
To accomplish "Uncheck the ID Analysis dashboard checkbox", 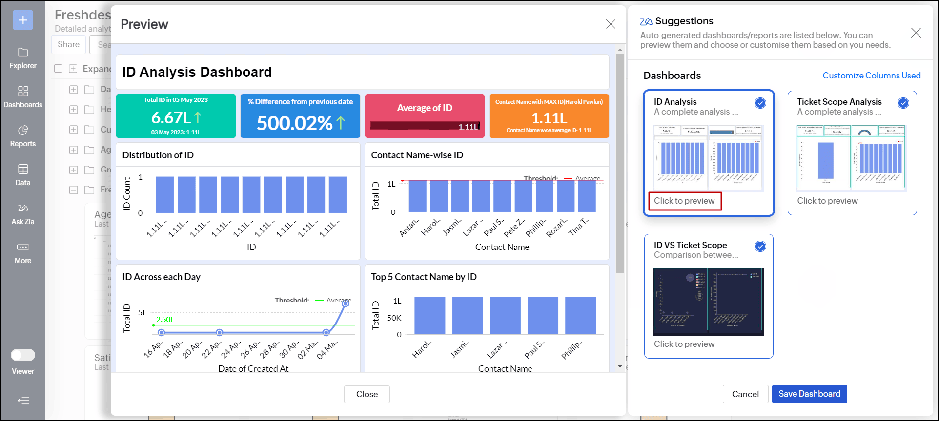I will point(760,103).
